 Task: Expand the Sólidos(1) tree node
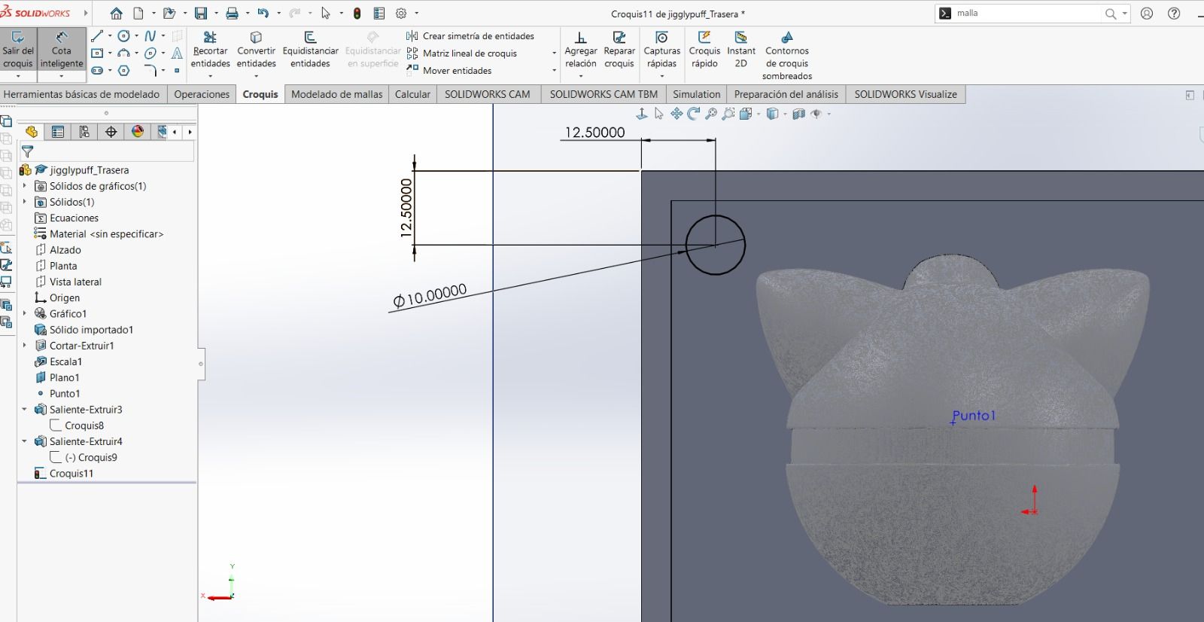tap(25, 202)
